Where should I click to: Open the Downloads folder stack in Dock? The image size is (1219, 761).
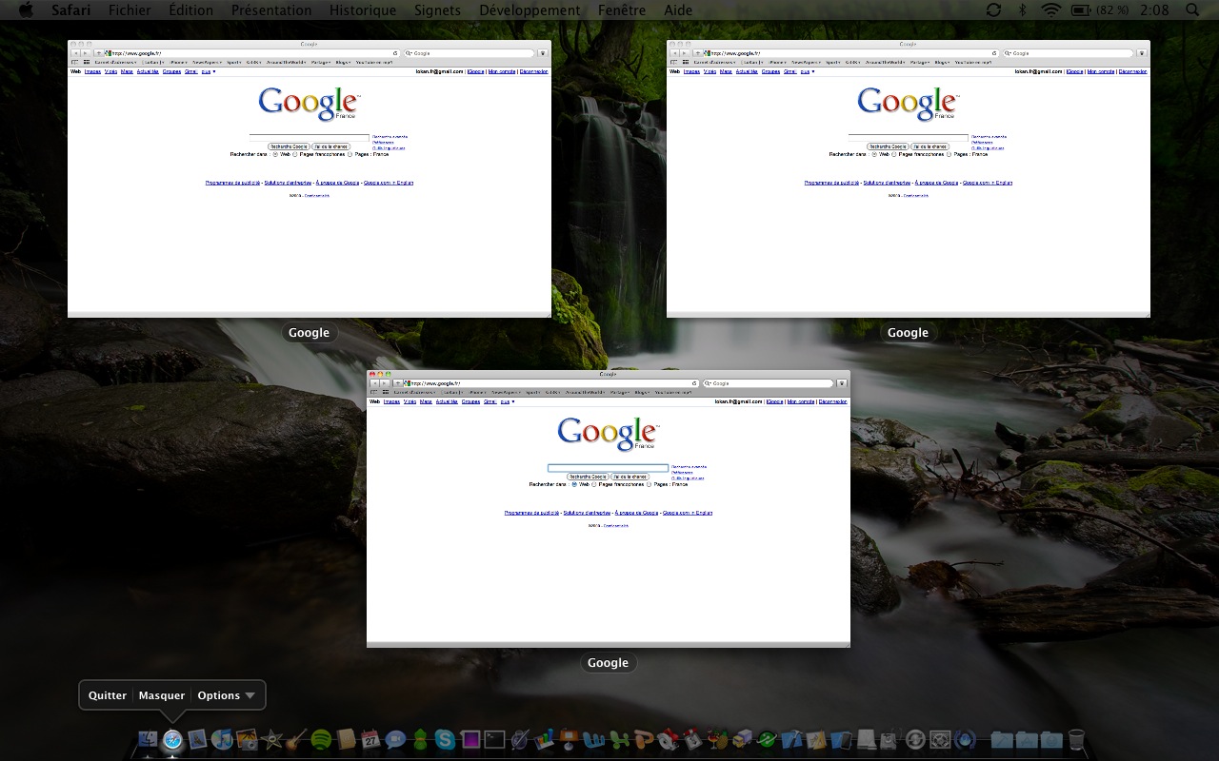coord(1051,738)
